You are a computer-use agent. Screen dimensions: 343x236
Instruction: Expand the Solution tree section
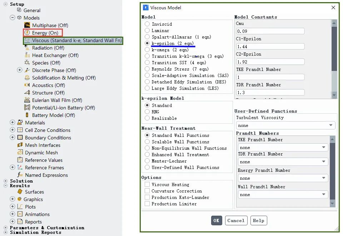point(5,181)
